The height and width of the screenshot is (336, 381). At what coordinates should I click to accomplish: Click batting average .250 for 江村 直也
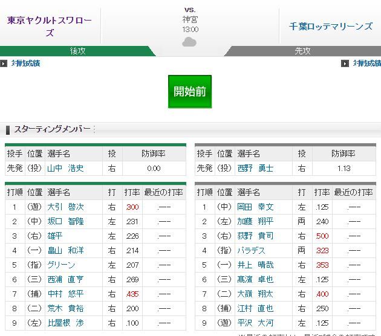[322, 309]
